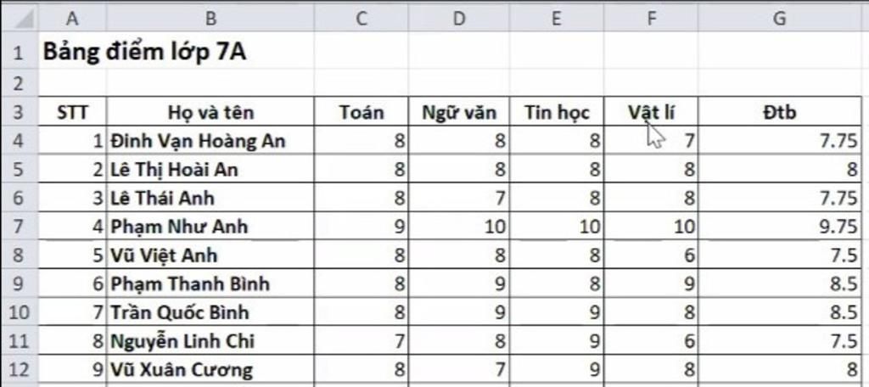The height and width of the screenshot is (387, 869).
Task: Select column B header
Action: [210, 19]
